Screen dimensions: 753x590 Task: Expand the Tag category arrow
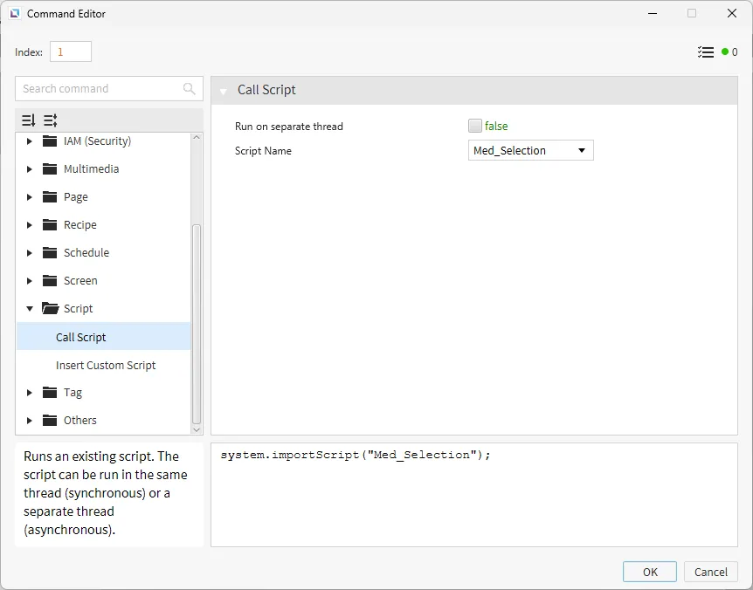tap(29, 393)
